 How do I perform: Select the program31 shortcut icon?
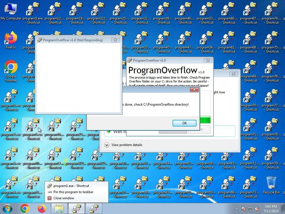[x=119, y=187]
